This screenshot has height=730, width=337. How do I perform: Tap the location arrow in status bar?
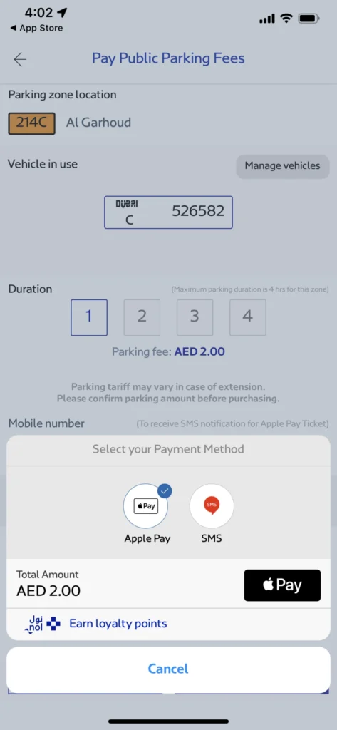click(63, 13)
